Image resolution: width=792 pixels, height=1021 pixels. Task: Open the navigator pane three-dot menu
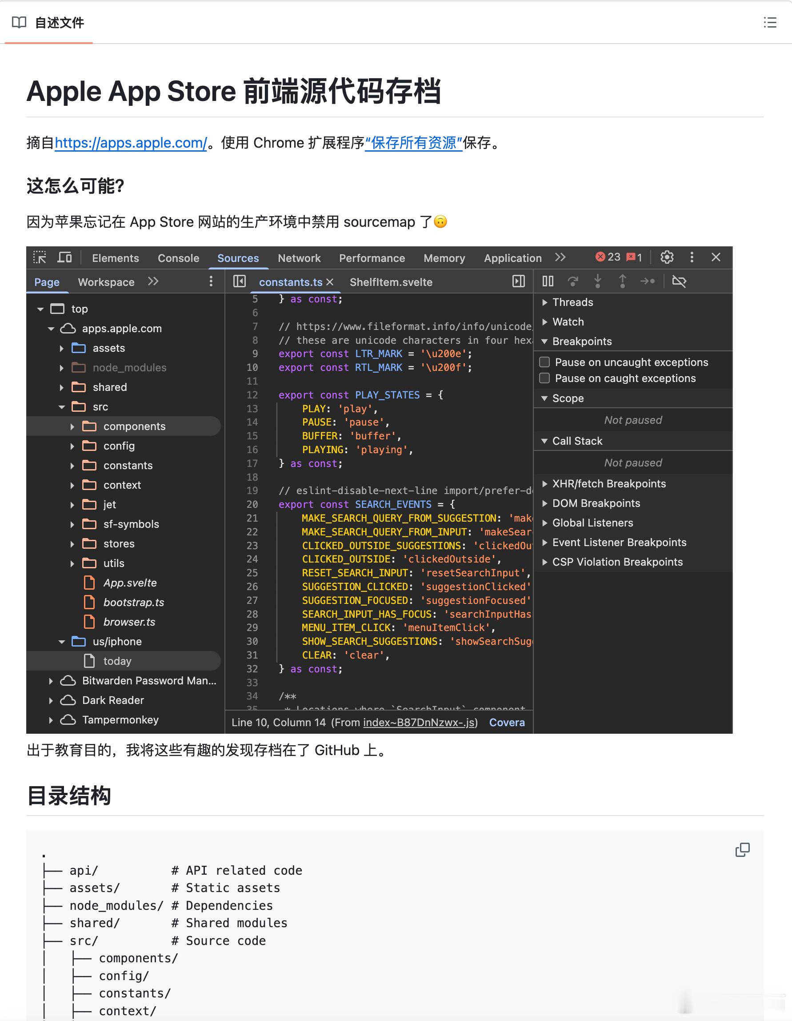(211, 281)
